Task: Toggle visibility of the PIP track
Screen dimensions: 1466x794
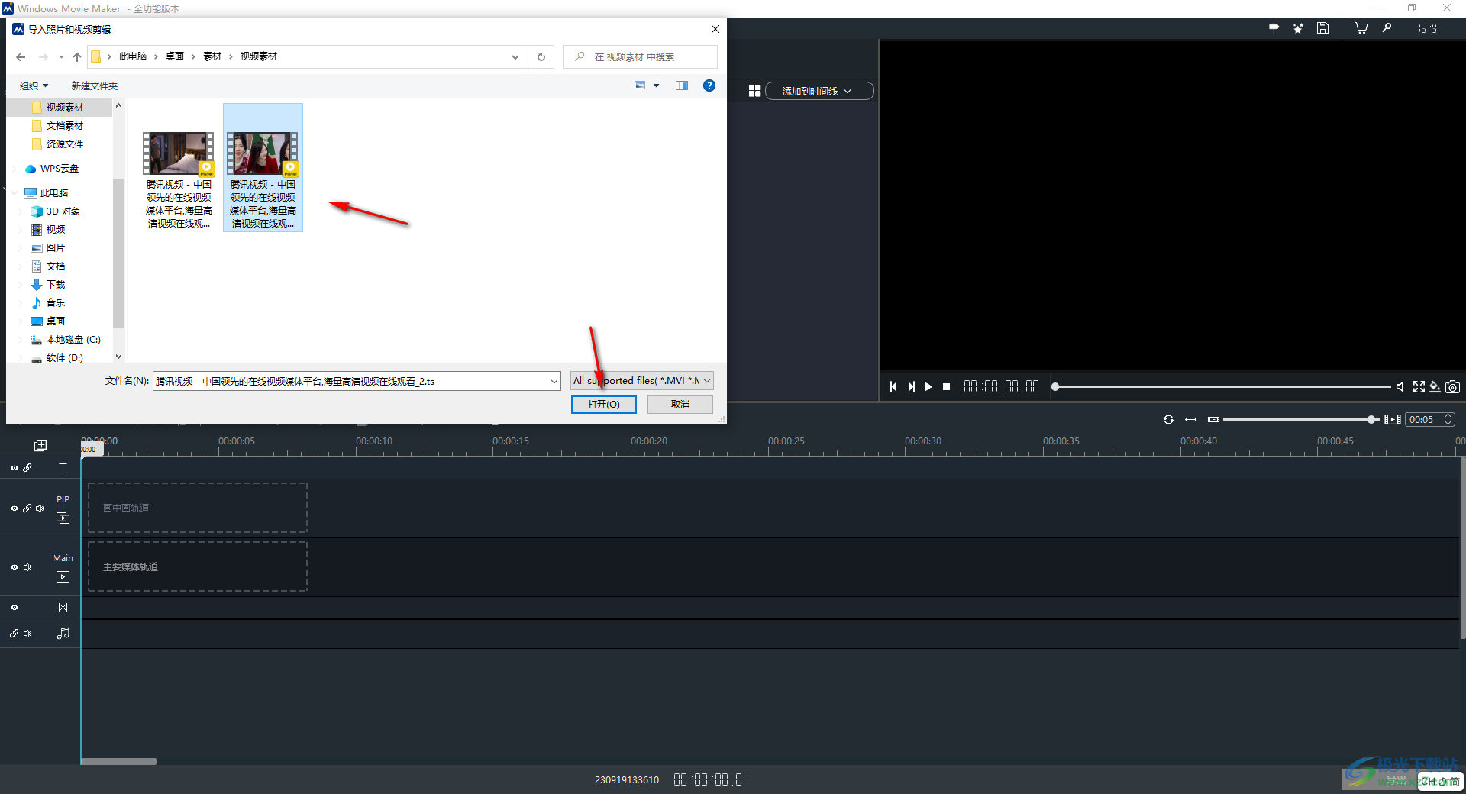Action: coord(15,508)
